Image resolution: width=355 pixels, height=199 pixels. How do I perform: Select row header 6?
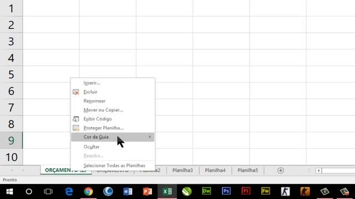tap(11, 91)
